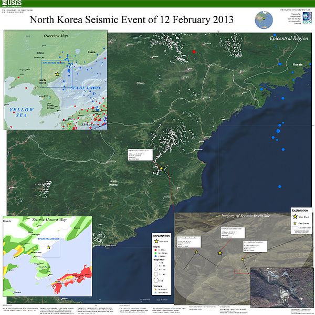Click the yellow star on the Overview Map
315x315 pixels.
click(x=57, y=74)
